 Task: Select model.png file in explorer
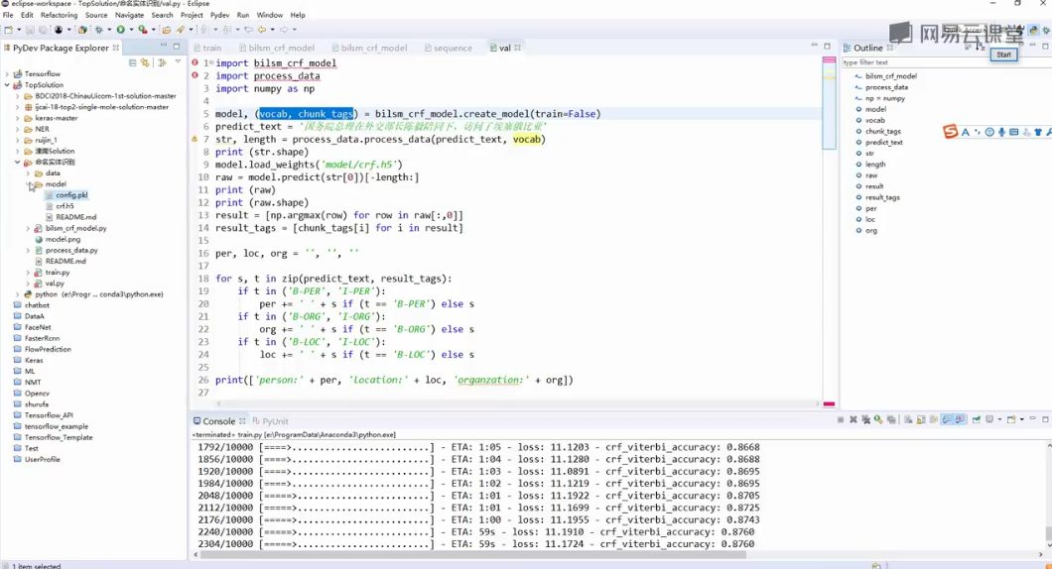click(x=63, y=239)
